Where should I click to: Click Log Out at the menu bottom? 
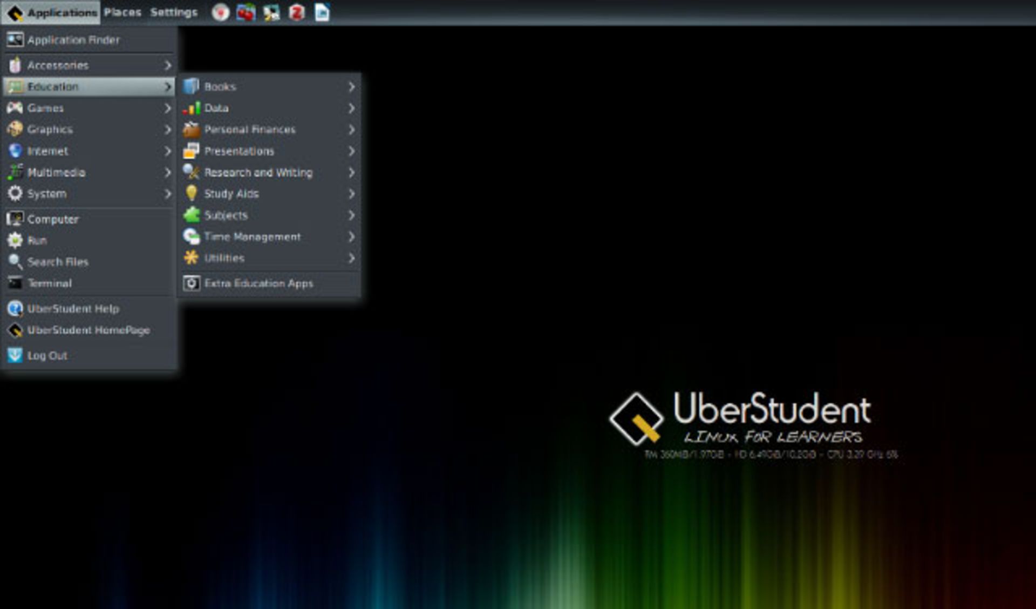(x=48, y=355)
